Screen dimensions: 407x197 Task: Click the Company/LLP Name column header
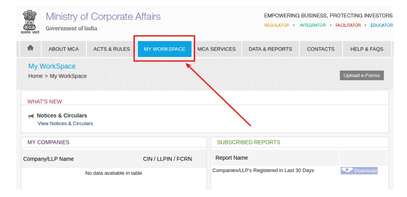point(49,159)
